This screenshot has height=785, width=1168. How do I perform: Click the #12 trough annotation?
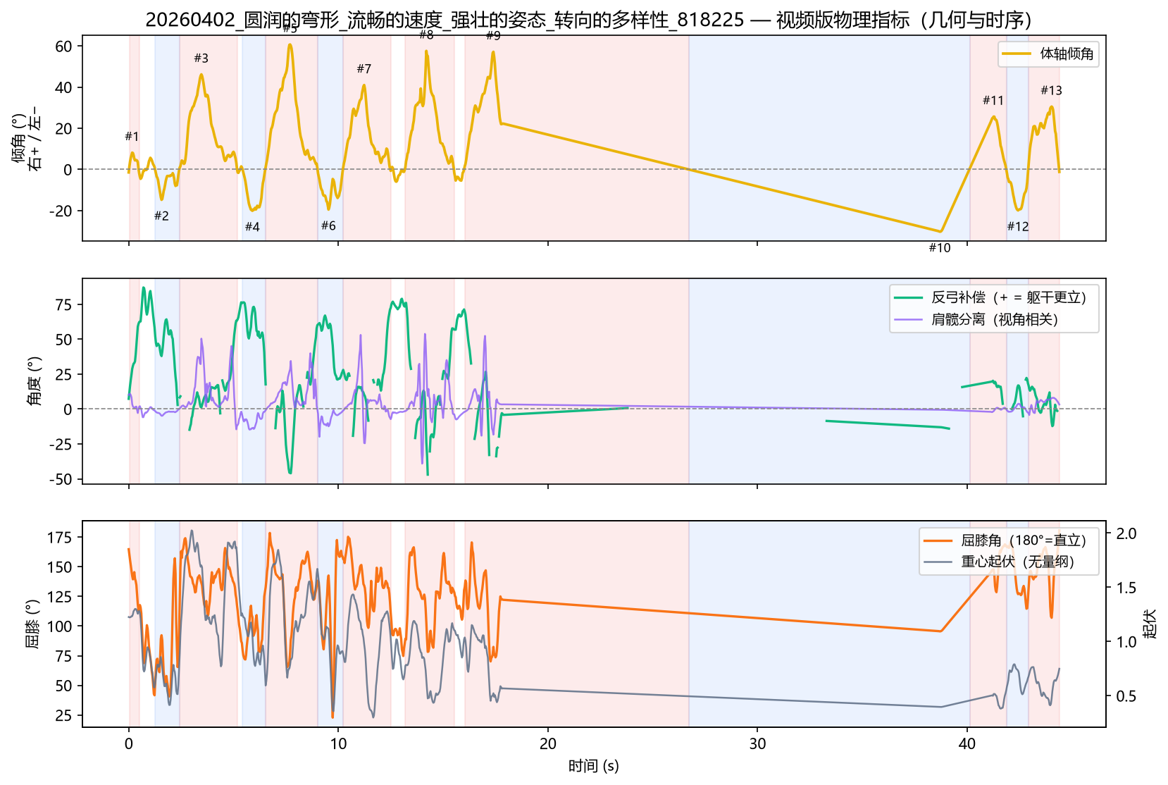click(x=1018, y=227)
